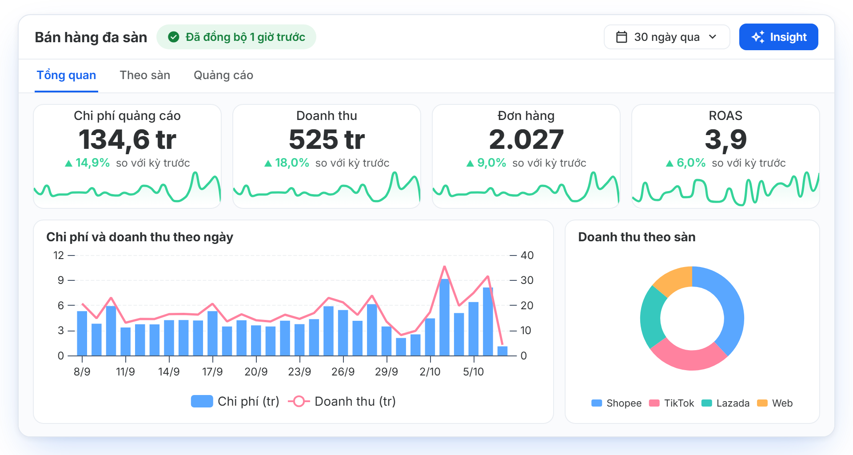Click the Đã đồng bộ 1 giờ trước badge
Screen dimensions: 853x455
[x=236, y=37]
